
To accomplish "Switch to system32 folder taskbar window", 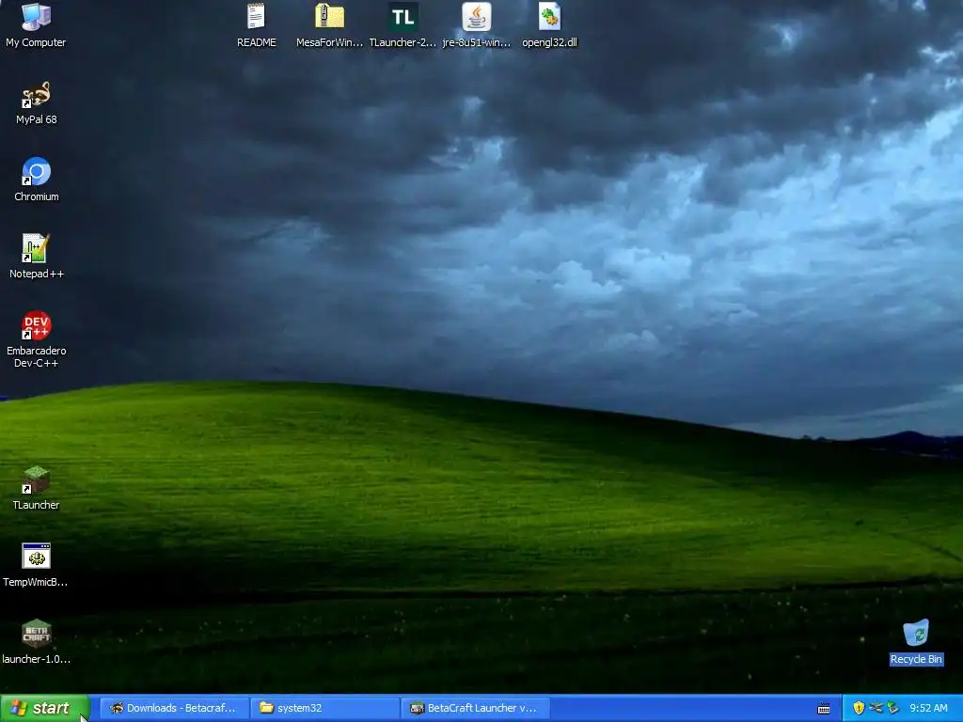I will point(324,708).
